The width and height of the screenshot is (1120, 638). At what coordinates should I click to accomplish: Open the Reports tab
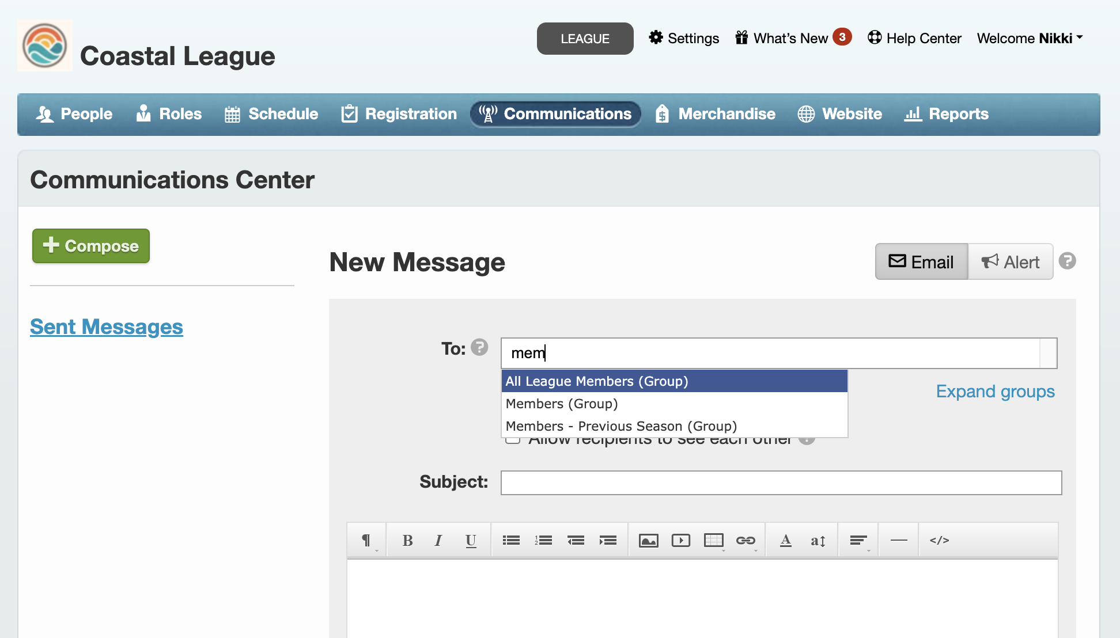947,114
